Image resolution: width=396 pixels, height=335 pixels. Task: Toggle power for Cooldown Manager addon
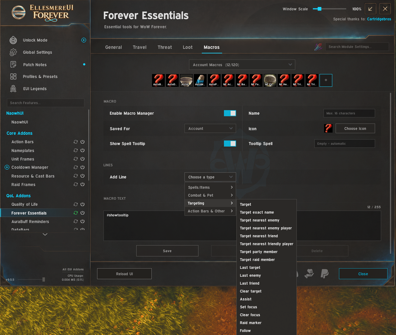(x=83, y=167)
